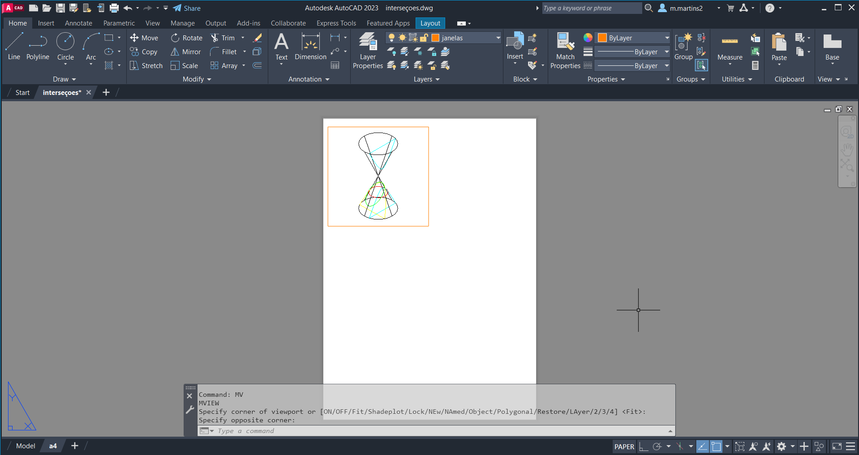Toggle the layer lock padlock icon
859x455 pixels.
tap(424, 38)
